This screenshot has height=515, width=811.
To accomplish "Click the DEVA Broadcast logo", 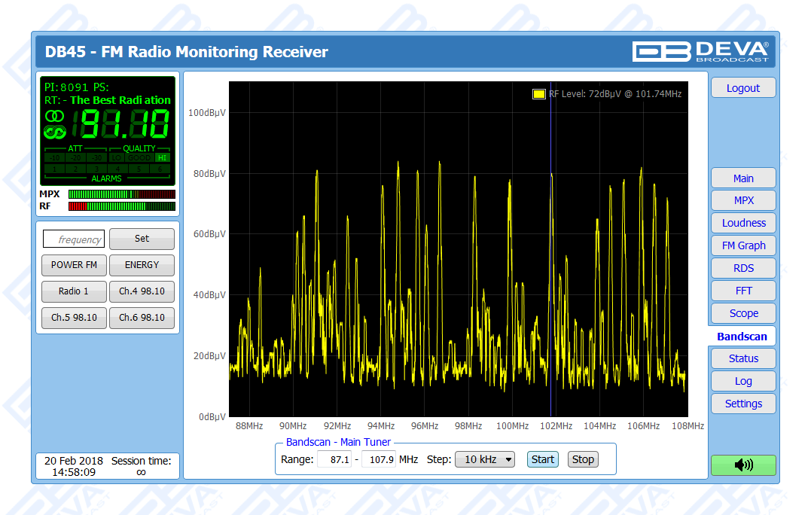I will (700, 51).
